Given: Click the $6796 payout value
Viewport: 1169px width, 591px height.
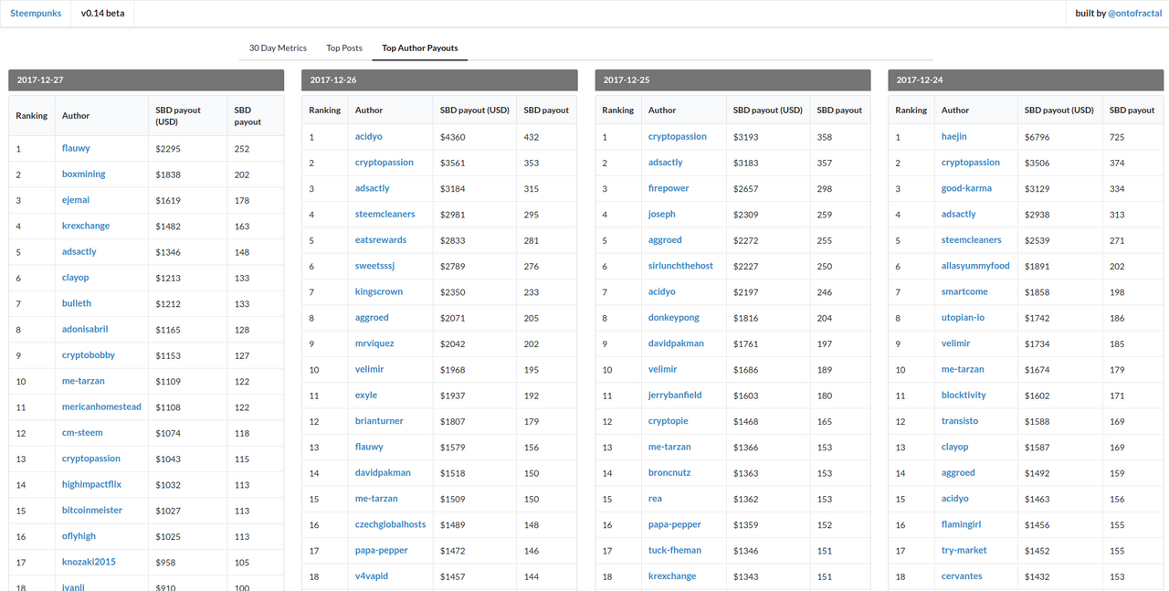Looking at the screenshot, I should (1037, 136).
